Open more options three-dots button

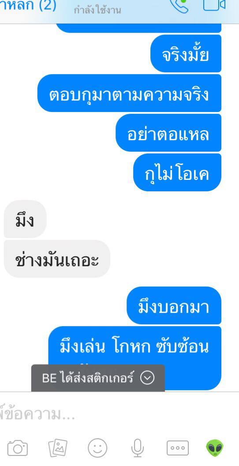pyautogui.click(x=177, y=448)
